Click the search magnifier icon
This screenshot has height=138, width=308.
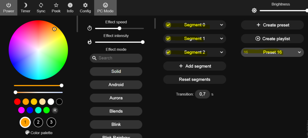pyautogui.click(x=94, y=58)
